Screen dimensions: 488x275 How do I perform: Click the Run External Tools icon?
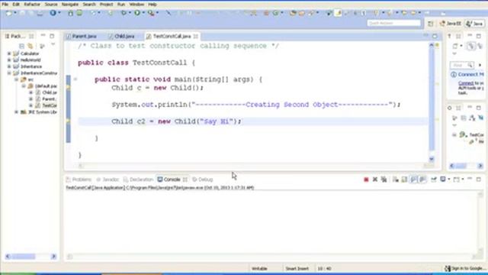point(151,13)
